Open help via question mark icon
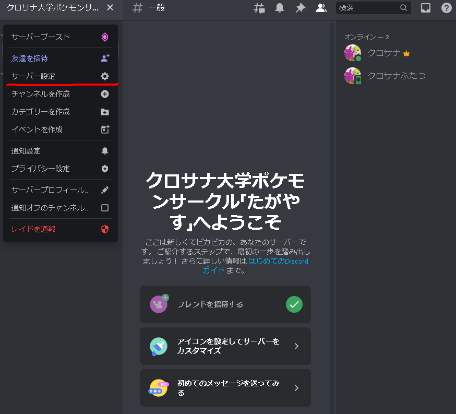456x414 pixels. click(x=447, y=8)
